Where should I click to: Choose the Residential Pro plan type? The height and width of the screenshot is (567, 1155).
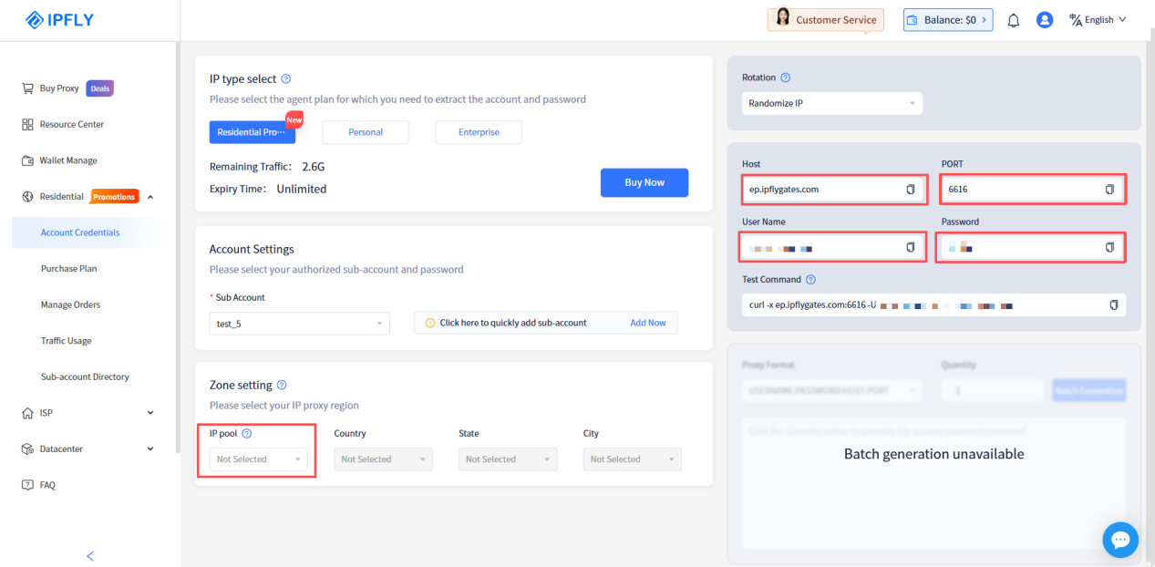(x=252, y=132)
